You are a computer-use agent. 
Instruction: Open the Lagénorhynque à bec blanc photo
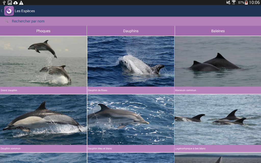click(x=218, y=120)
